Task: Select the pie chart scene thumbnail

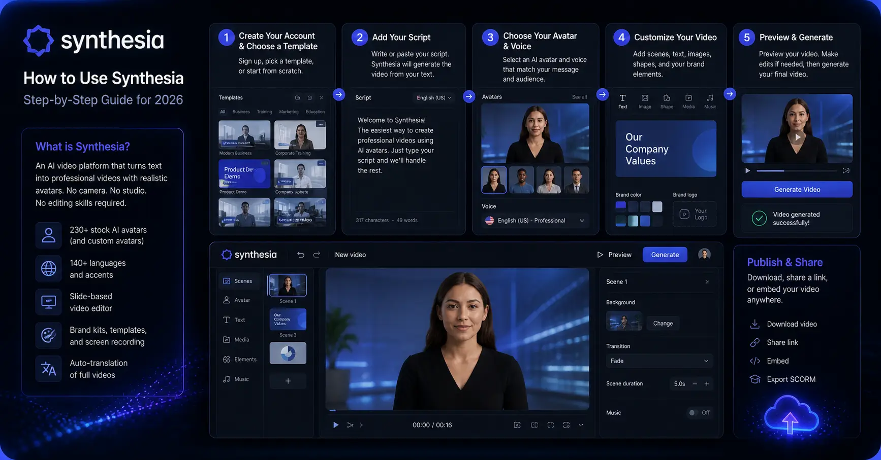Action: 288,353
